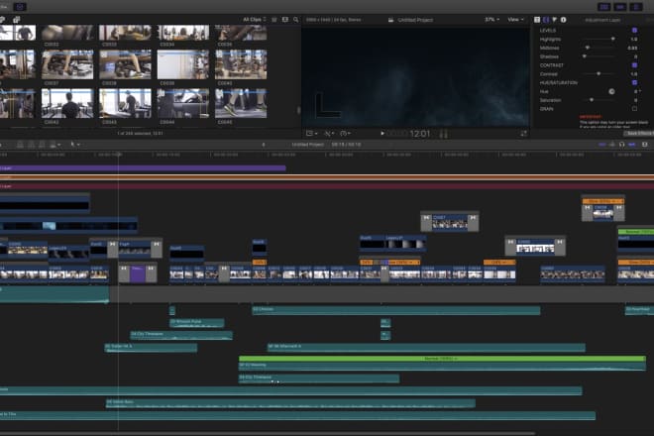Click the third edit icon in timeline toolbar
The image size is (654, 436).
coord(42,145)
